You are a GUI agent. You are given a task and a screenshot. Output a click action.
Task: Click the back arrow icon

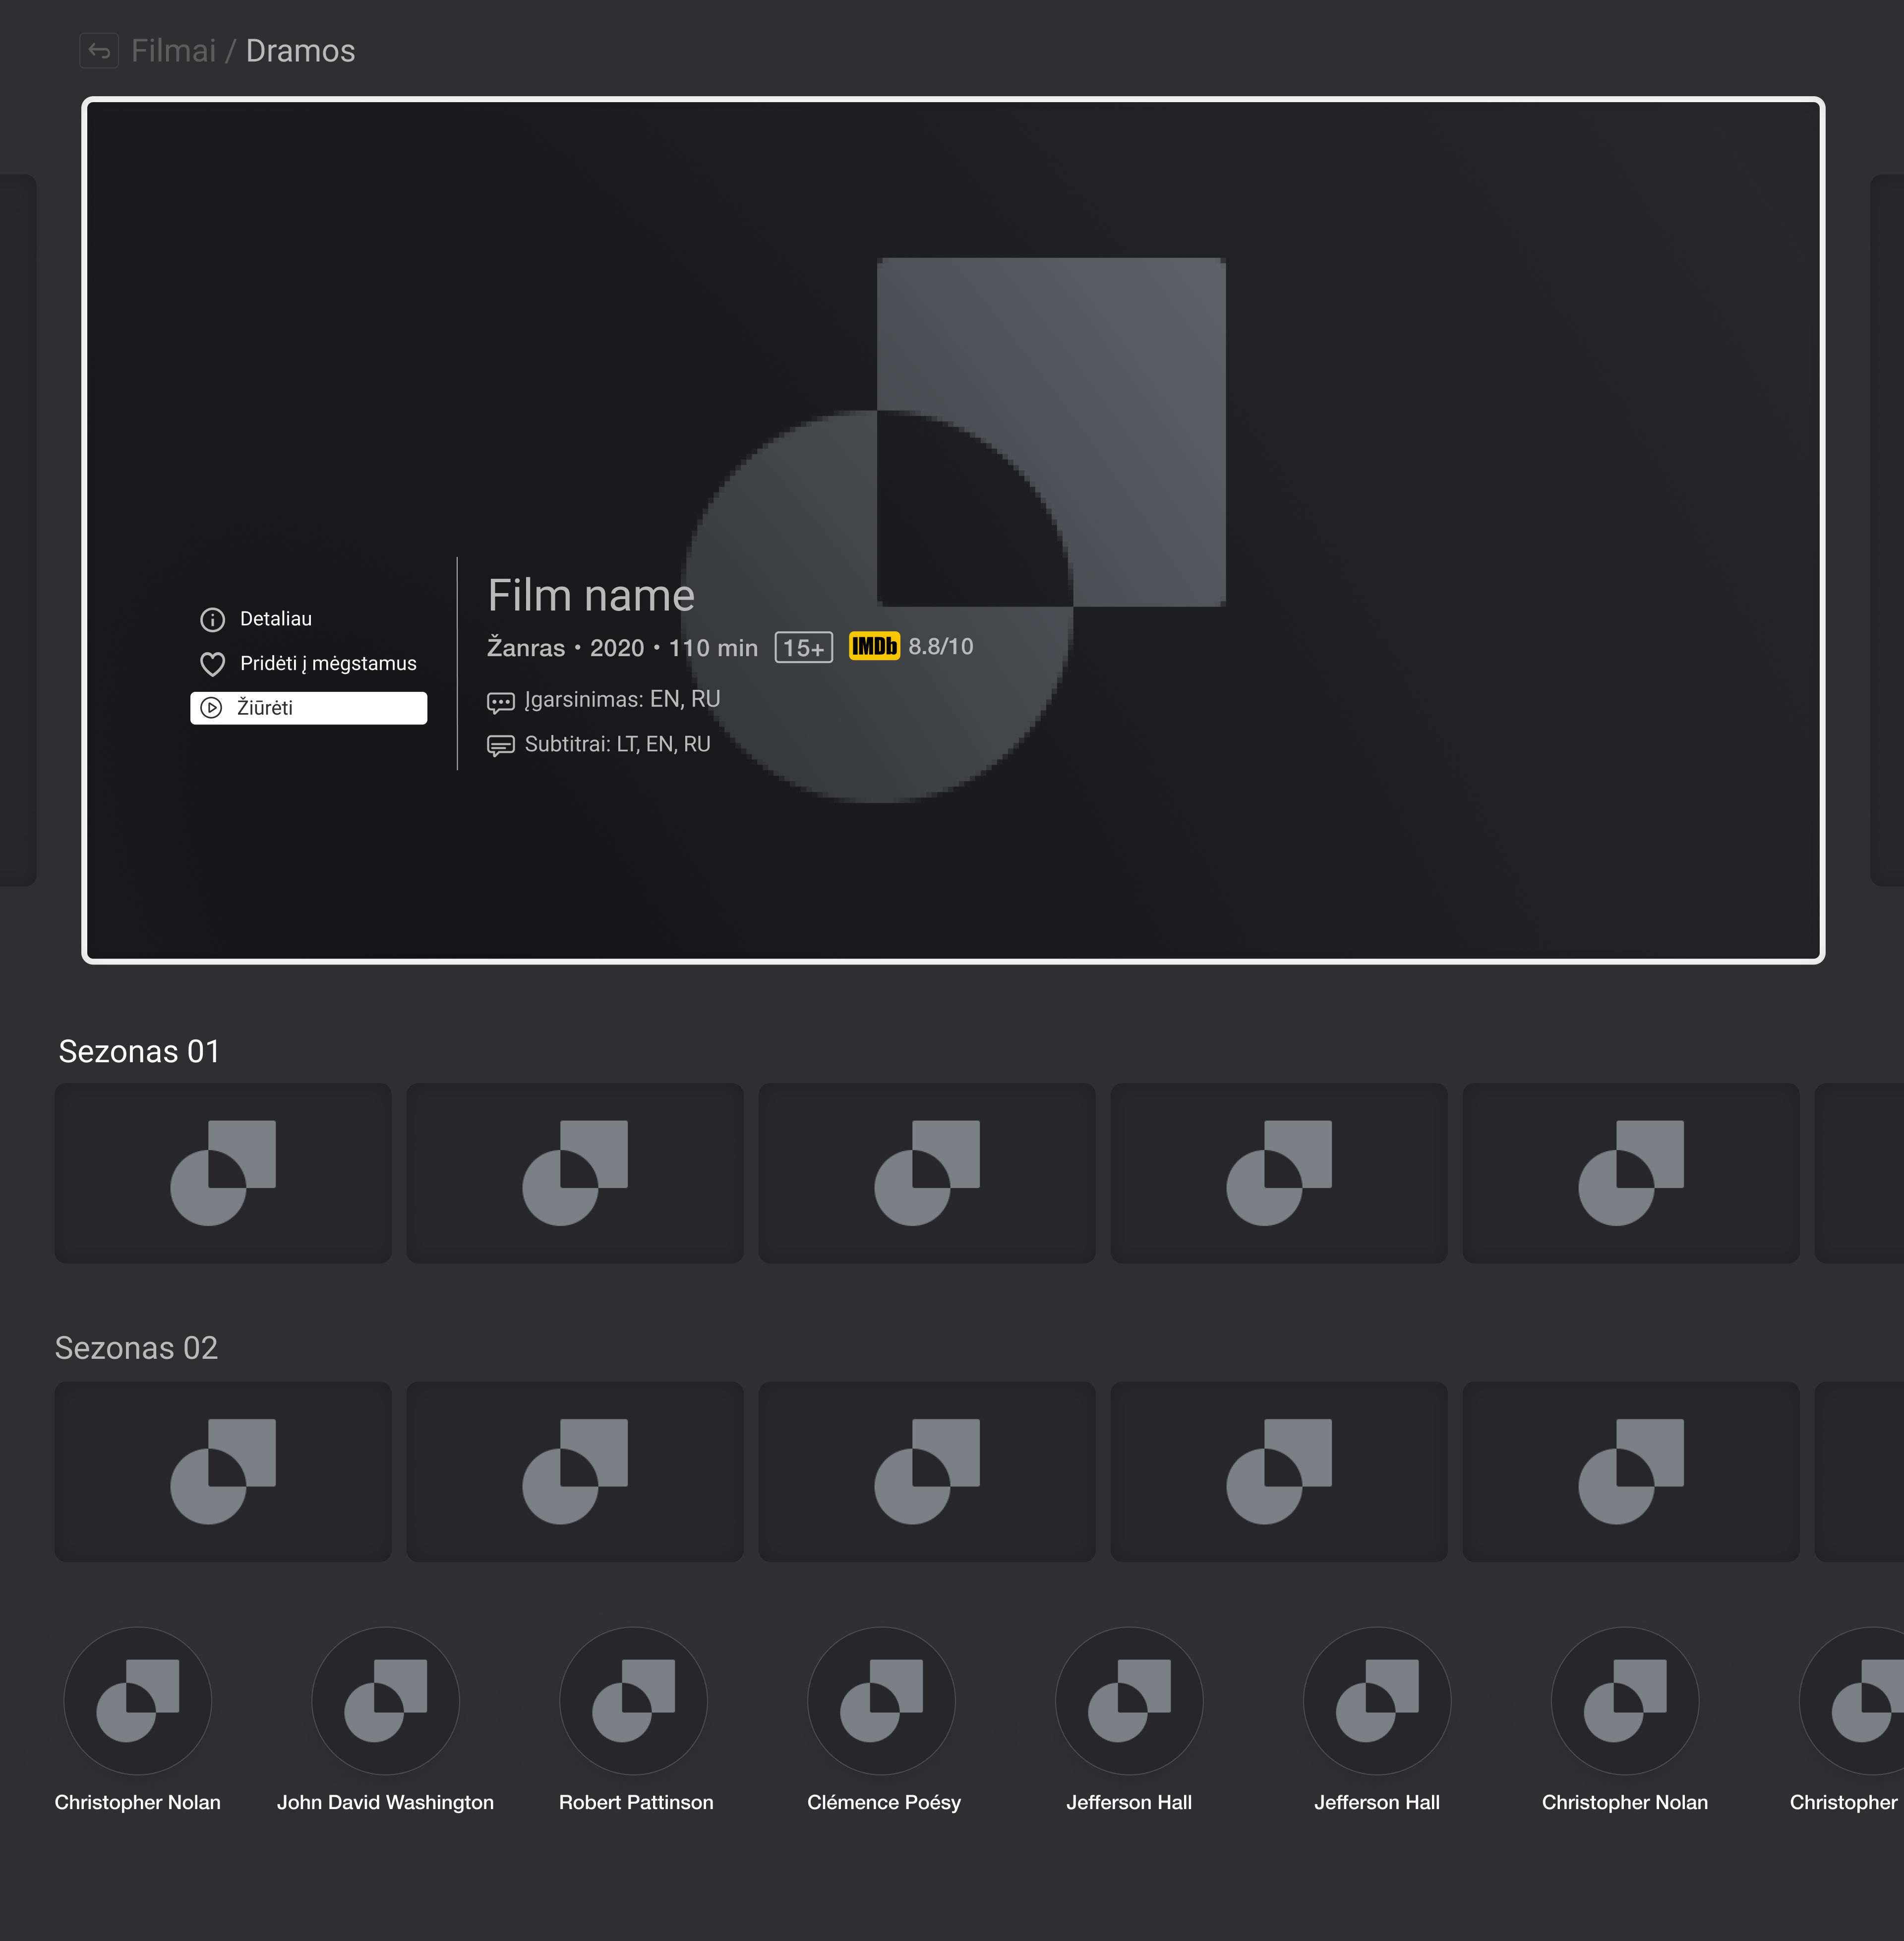(99, 50)
